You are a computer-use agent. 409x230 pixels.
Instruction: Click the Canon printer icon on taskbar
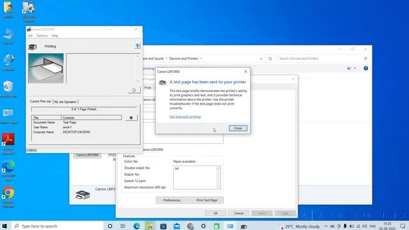pos(243,226)
